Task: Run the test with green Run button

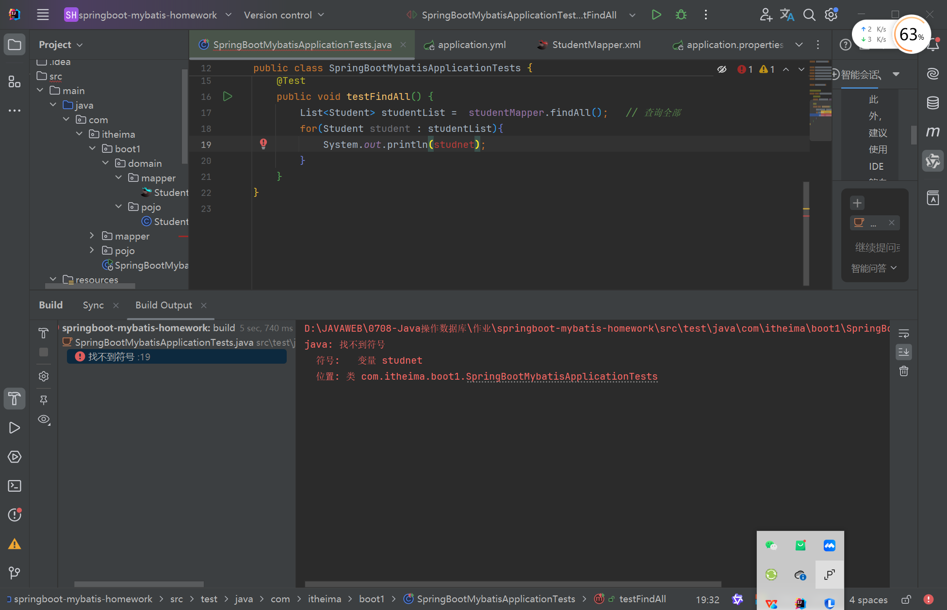Action: point(656,15)
